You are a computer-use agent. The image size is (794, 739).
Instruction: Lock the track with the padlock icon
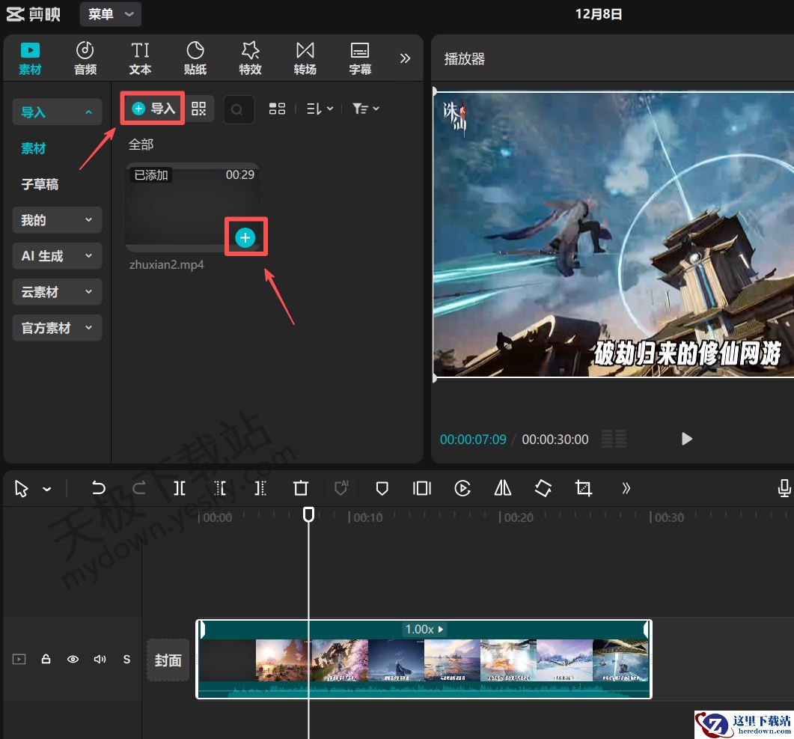46,660
